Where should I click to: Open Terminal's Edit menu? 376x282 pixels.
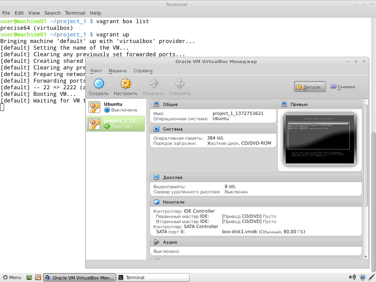(19, 13)
